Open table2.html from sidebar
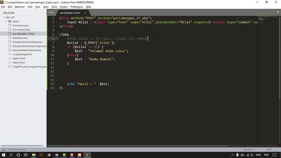Image resolution: width=281 pixels, height=158 pixels. 19,62
